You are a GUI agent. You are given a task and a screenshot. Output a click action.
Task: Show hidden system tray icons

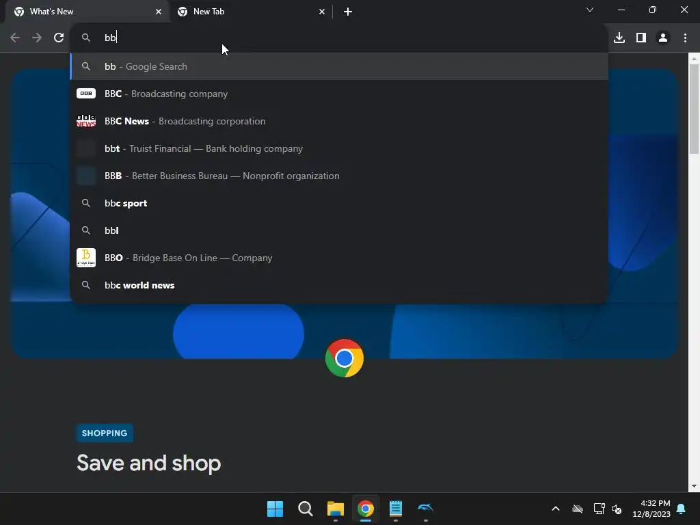556,509
